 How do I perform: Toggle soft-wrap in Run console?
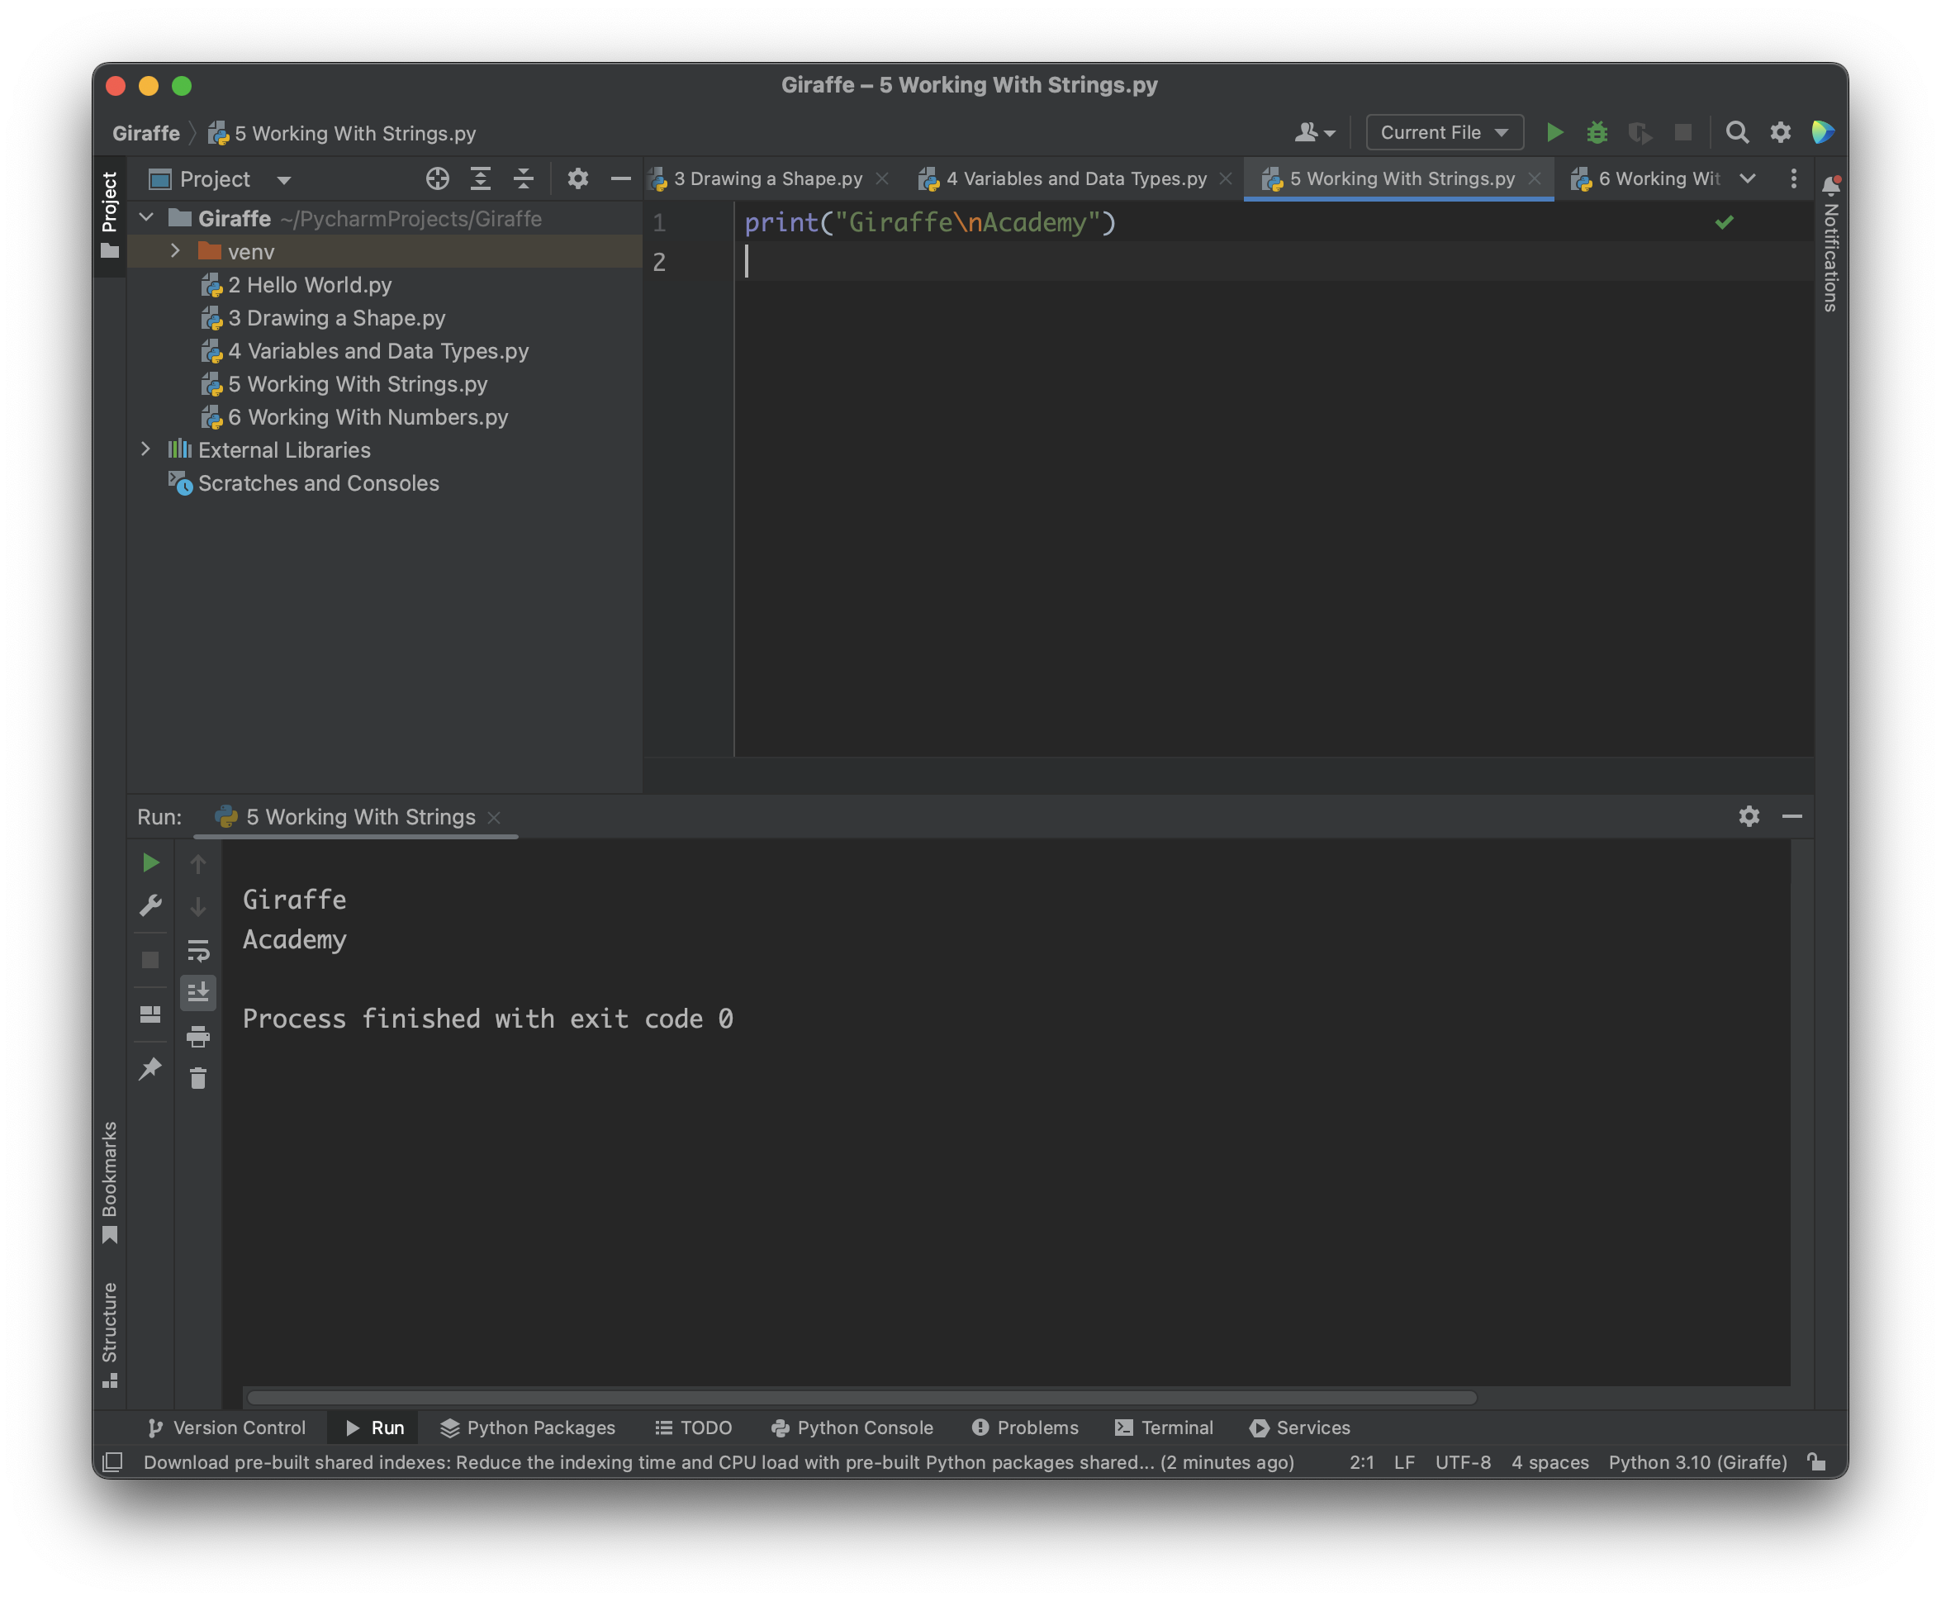(x=198, y=951)
